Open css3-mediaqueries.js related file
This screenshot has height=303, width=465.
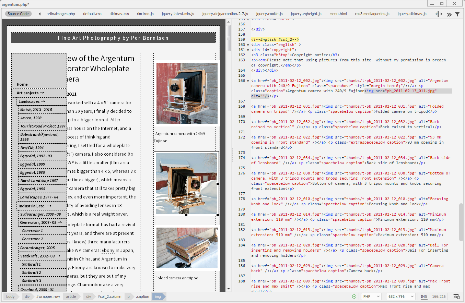372,14
